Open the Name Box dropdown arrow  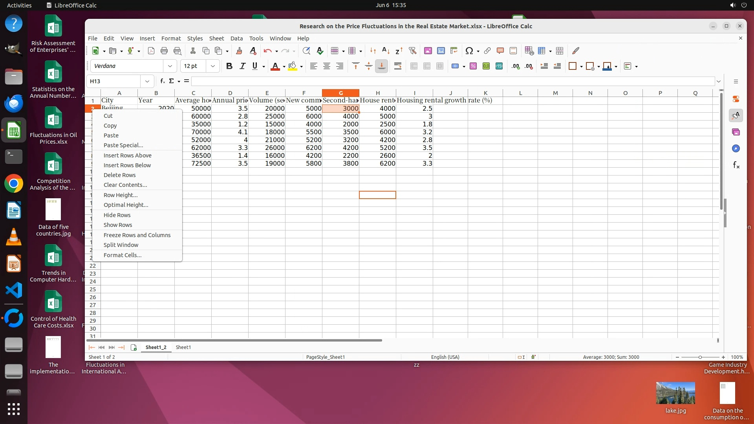pos(147,81)
